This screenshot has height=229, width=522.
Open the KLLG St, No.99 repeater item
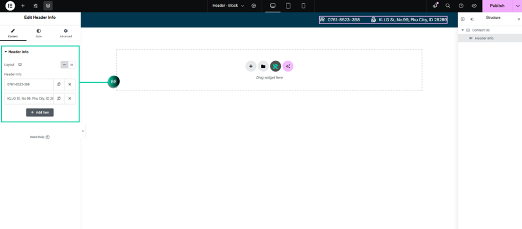[x=29, y=99]
